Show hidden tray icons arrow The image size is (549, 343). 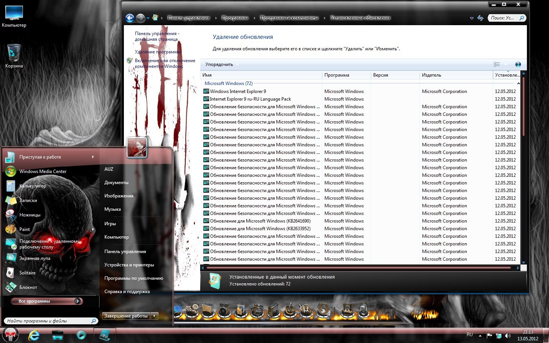[x=480, y=336]
